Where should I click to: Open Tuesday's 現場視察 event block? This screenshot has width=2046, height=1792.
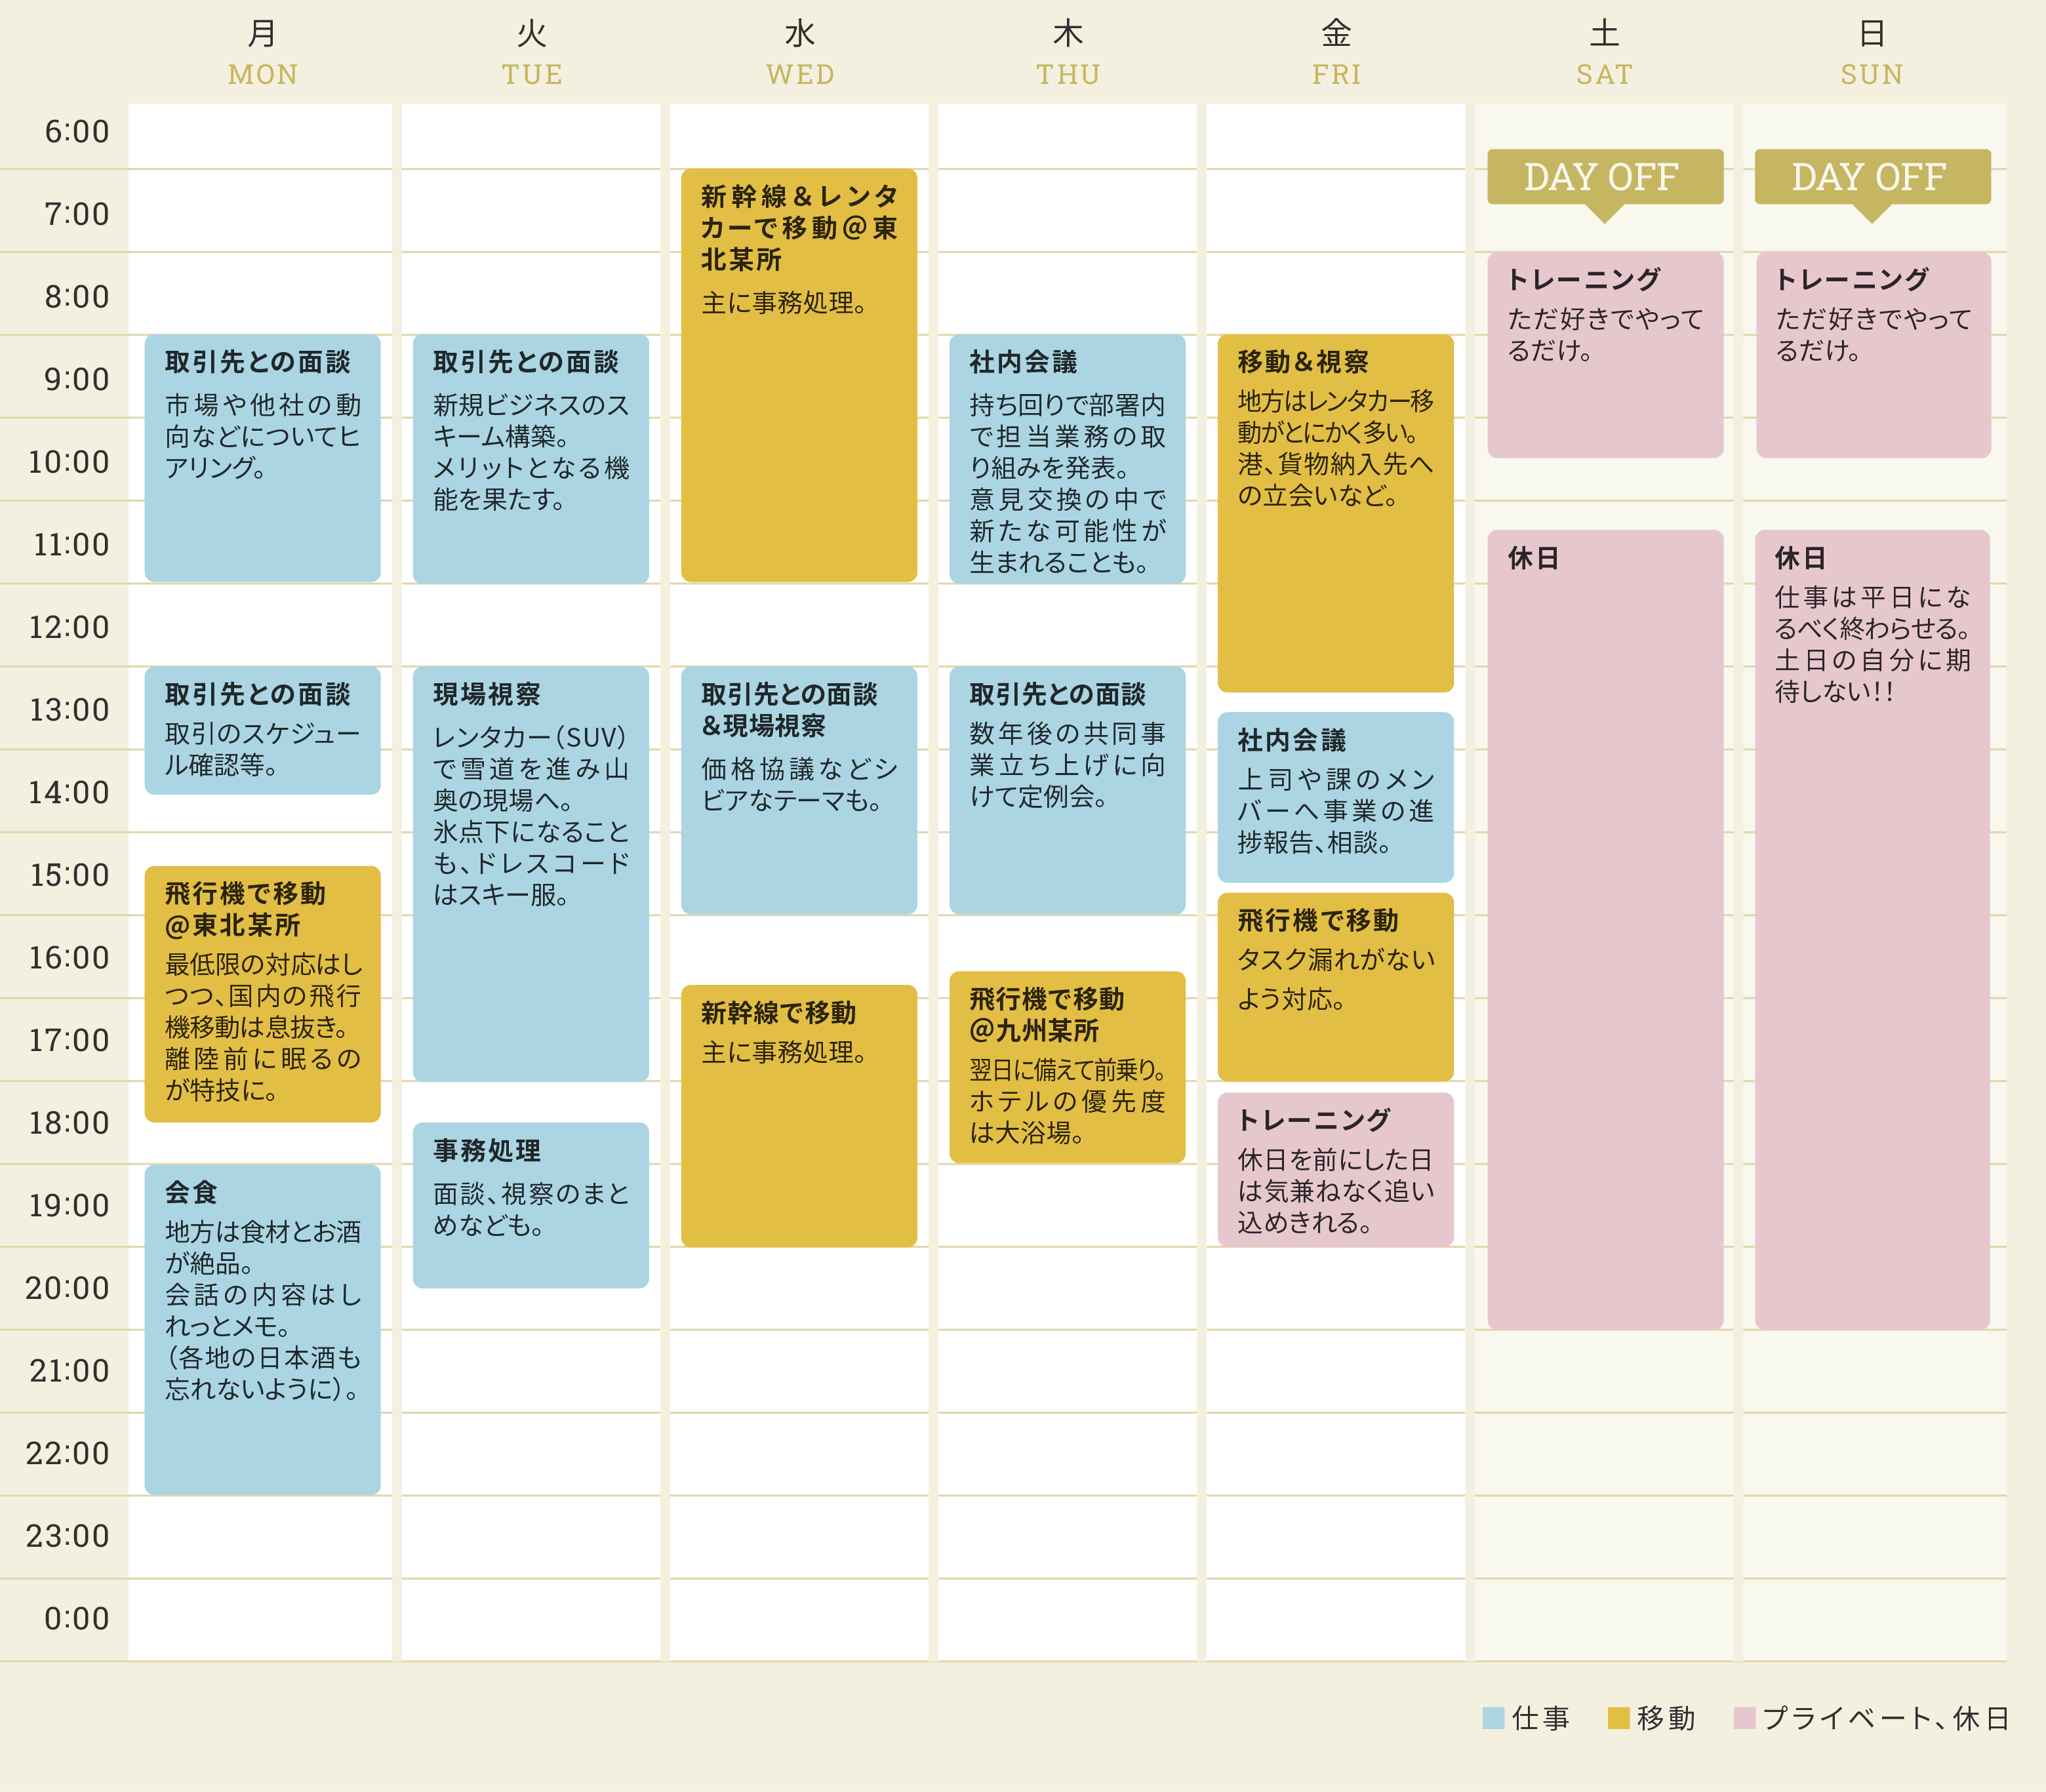(x=530, y=873)
